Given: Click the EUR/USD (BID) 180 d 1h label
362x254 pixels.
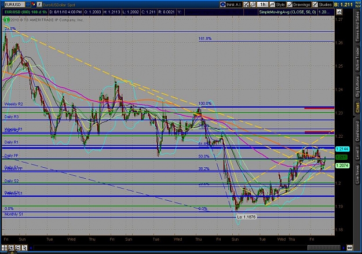Looking at the screenshot, I should click(x=25, y=12).
